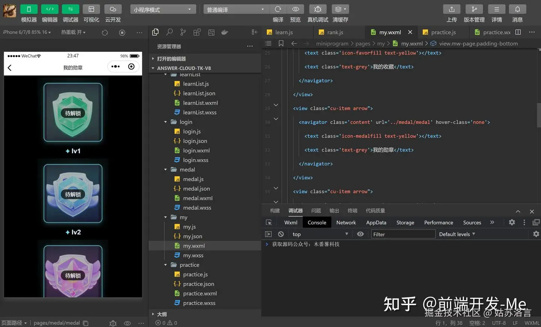Image resolution: width=541 pixels, height=327 pixels.
Task: Click the real device debugging icon
Action: pos(317,9)
